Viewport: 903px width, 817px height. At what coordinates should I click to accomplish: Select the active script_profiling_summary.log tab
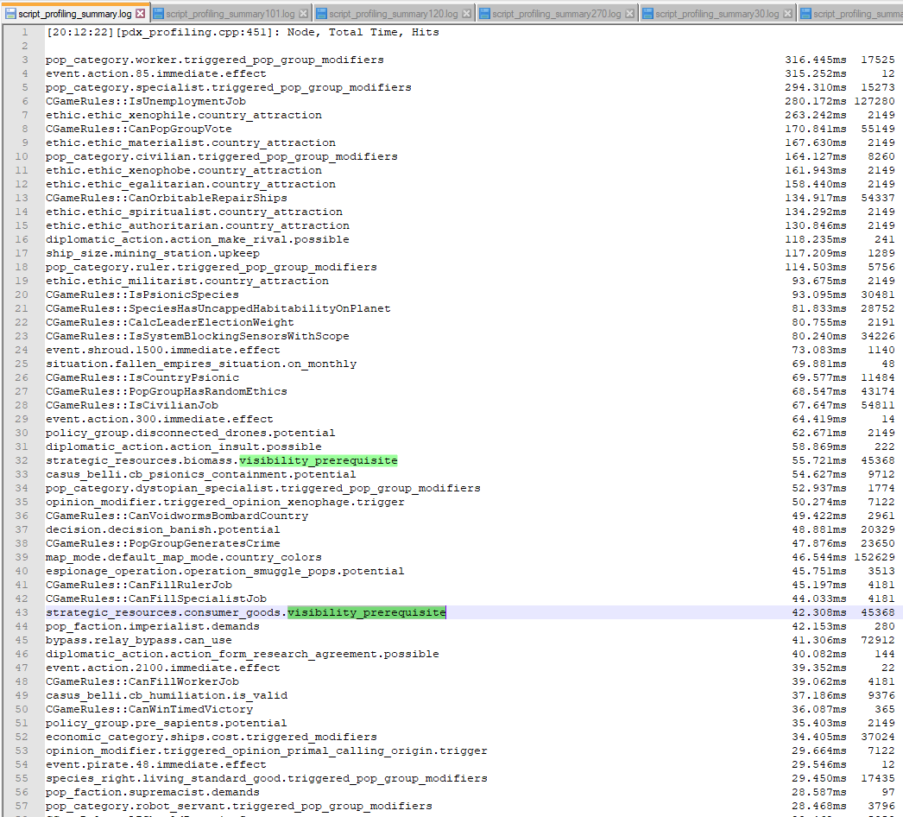tap(75, 13)
